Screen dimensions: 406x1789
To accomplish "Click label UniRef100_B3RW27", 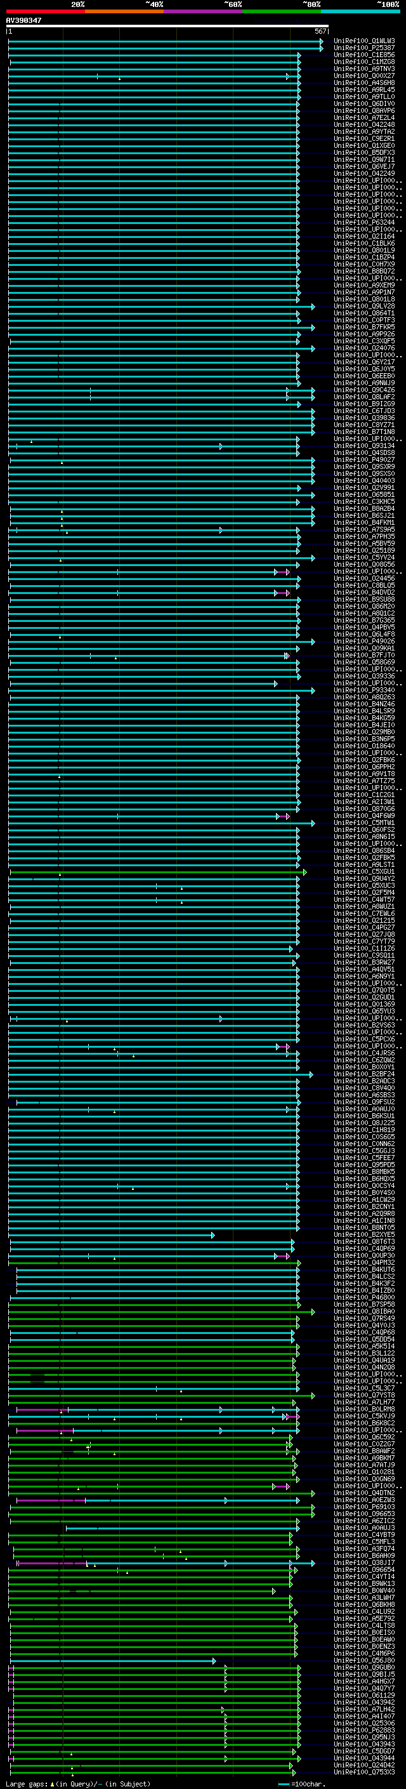I will point(363,962).
